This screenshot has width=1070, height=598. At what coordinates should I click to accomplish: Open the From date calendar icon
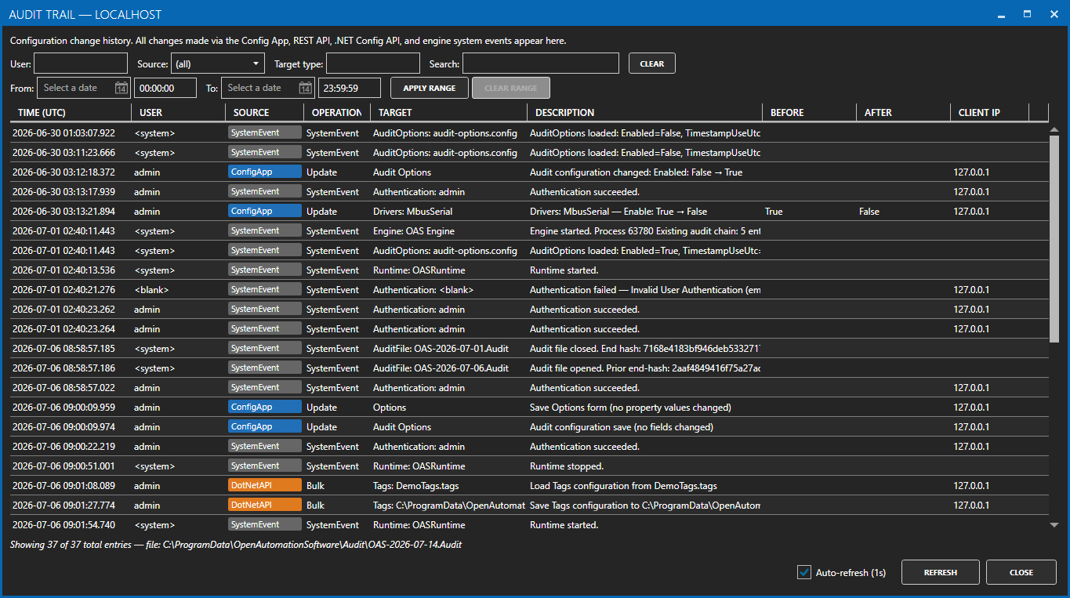(122, 88)
